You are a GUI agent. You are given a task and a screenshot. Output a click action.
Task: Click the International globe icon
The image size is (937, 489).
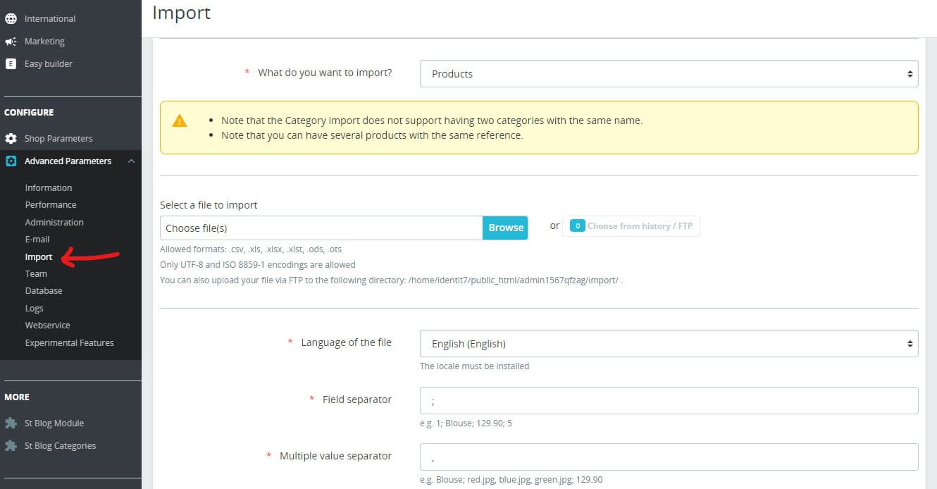pyautogui.click(x=11, y=18)
